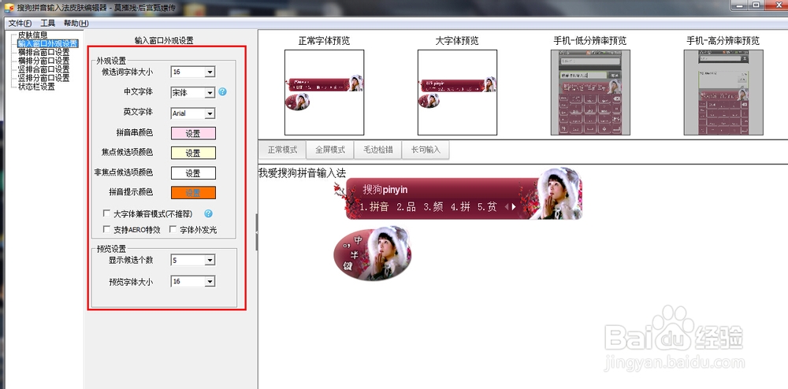Enable 大字体兼容模式(不推荐) checkbox

106,213
